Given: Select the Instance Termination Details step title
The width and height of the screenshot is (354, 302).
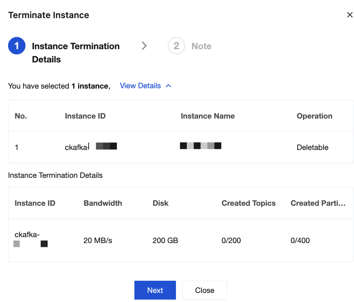Looking at the screenshot, I should (x=75, y=53).
